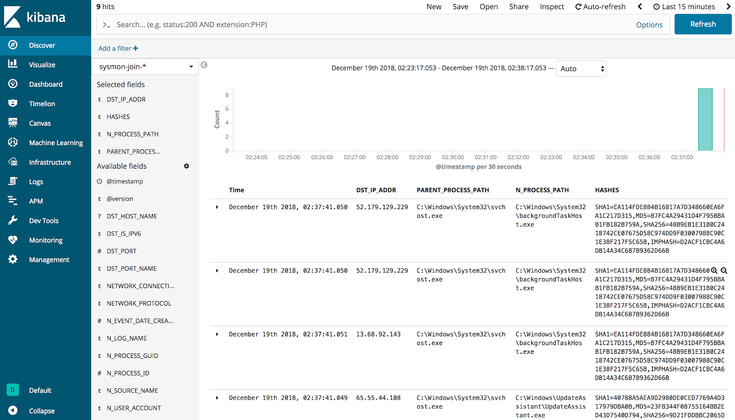Filter for value with magnifier plus icon
Screen dimensions: 735x420
click(x=714, y=271)
